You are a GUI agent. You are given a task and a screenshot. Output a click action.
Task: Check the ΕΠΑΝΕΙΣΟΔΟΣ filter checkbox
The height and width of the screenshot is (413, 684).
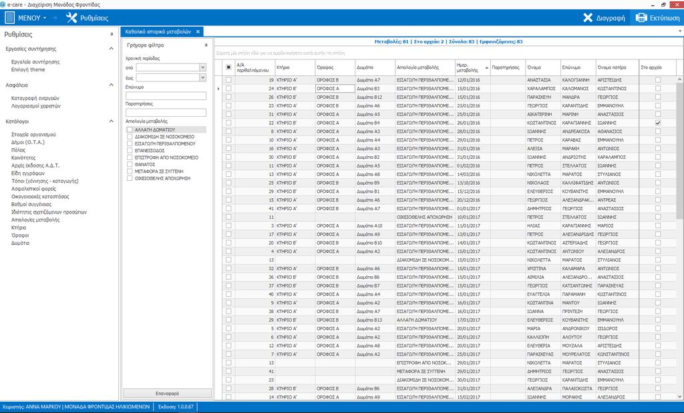(x=130, y=150)
